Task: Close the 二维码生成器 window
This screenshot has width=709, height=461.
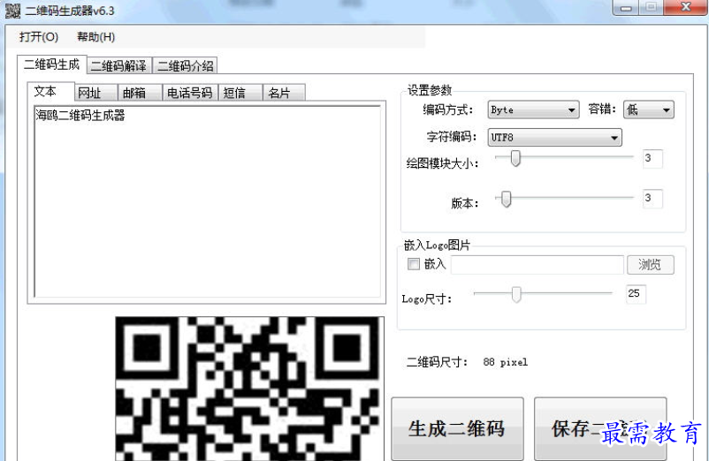Action: 686,8
